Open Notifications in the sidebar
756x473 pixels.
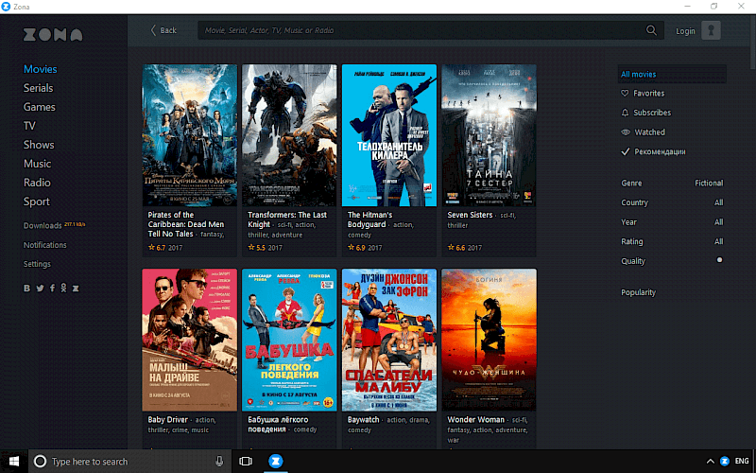(x=44, y=245)
